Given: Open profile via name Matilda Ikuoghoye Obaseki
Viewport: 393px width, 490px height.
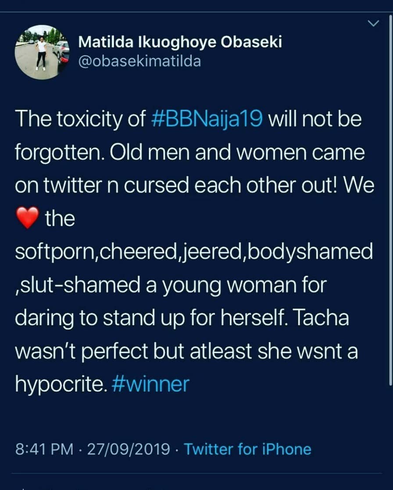Looking at the screenshot, I should (180, 42).
